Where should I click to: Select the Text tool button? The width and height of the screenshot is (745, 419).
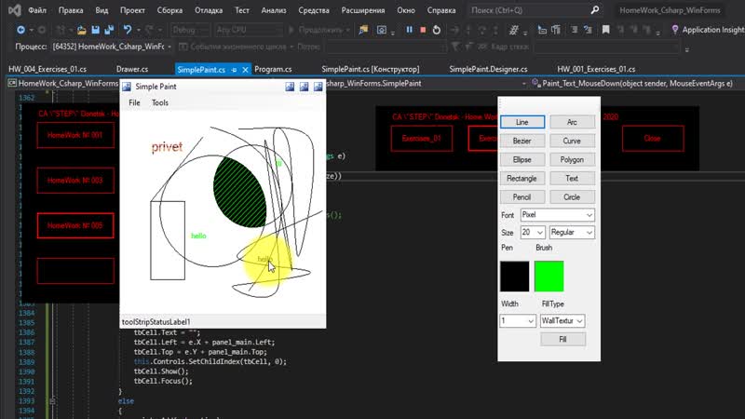(x=572, y=179)
